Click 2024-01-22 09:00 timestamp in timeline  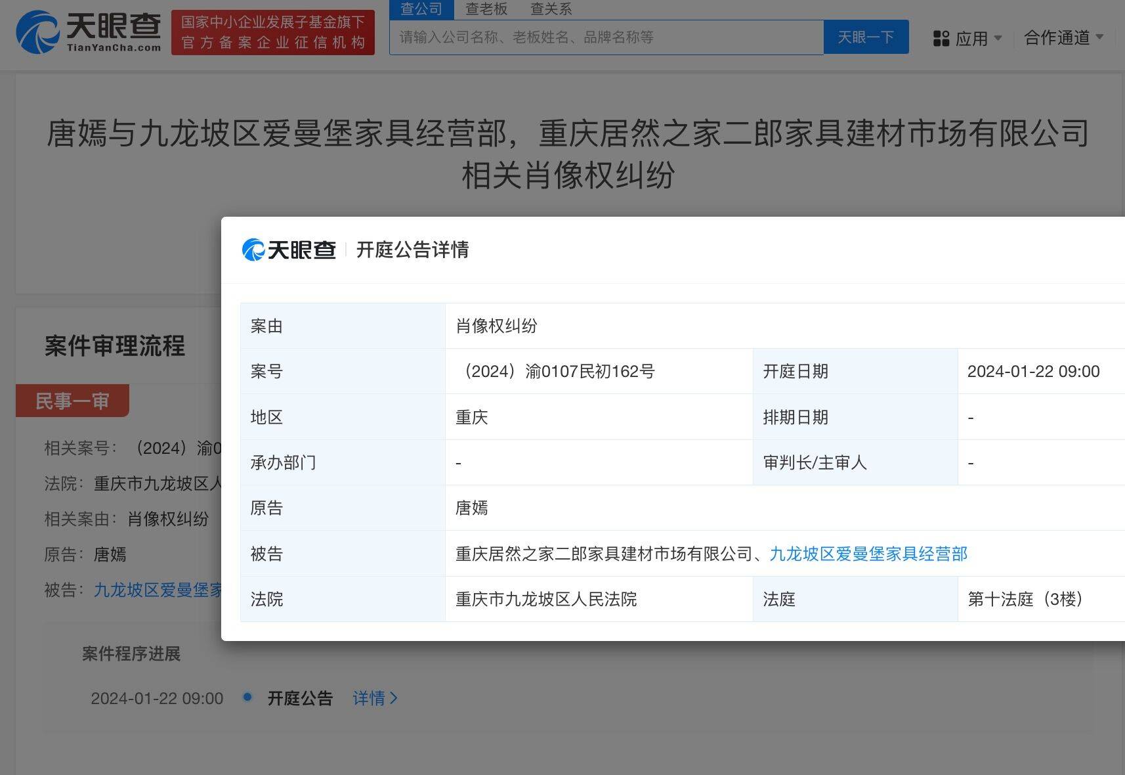point(157,698)
